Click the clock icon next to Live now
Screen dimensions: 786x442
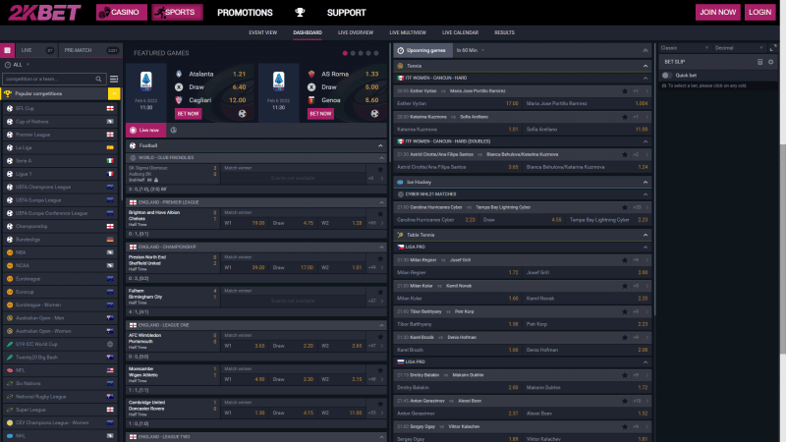tap(174, 130)
